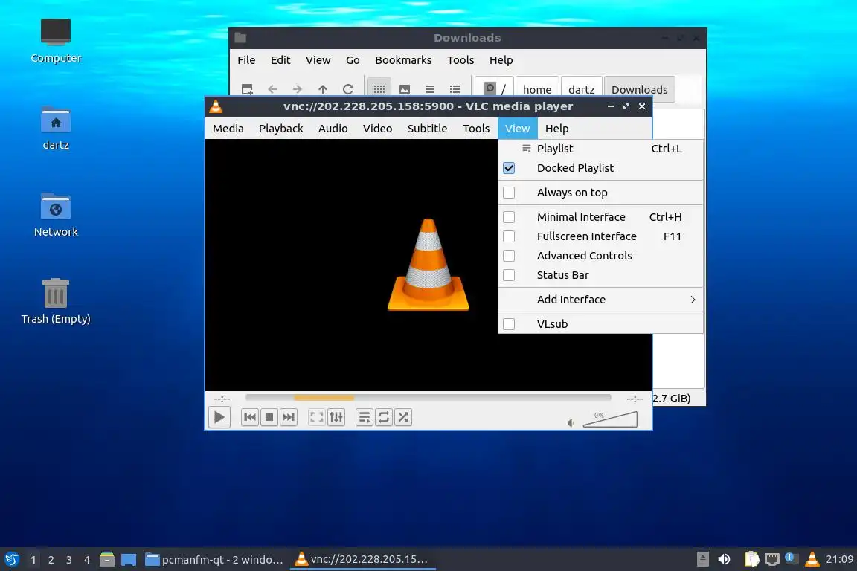The height and width of the screenshot is (571, 857).
Task: Switch file manager to compact list view
Action: pyautogui.click(x=430, y=89)
